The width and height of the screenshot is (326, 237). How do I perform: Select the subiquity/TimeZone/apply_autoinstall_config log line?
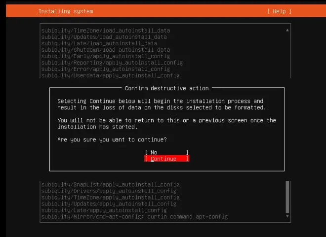(x=111, y=198)
